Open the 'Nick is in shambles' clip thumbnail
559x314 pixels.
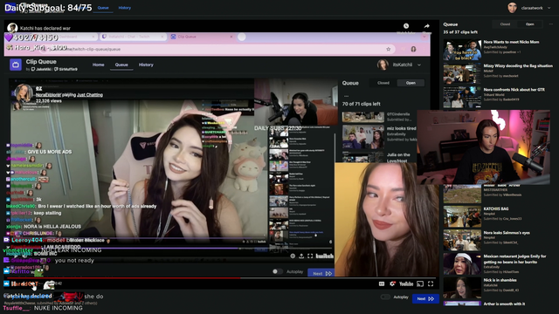tap(462, 288)
